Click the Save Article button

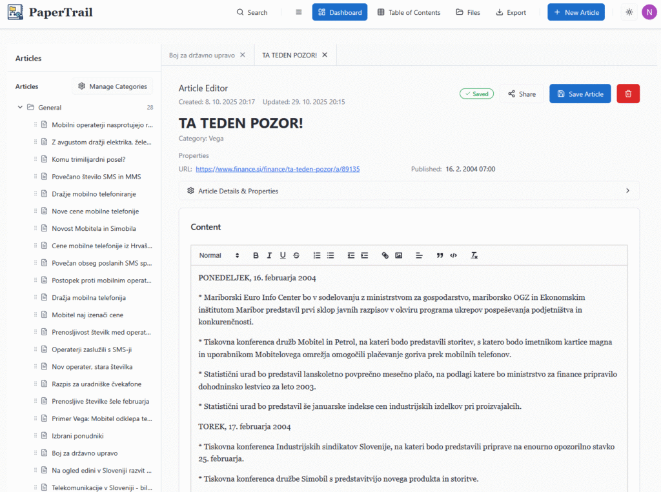(580, 93)
